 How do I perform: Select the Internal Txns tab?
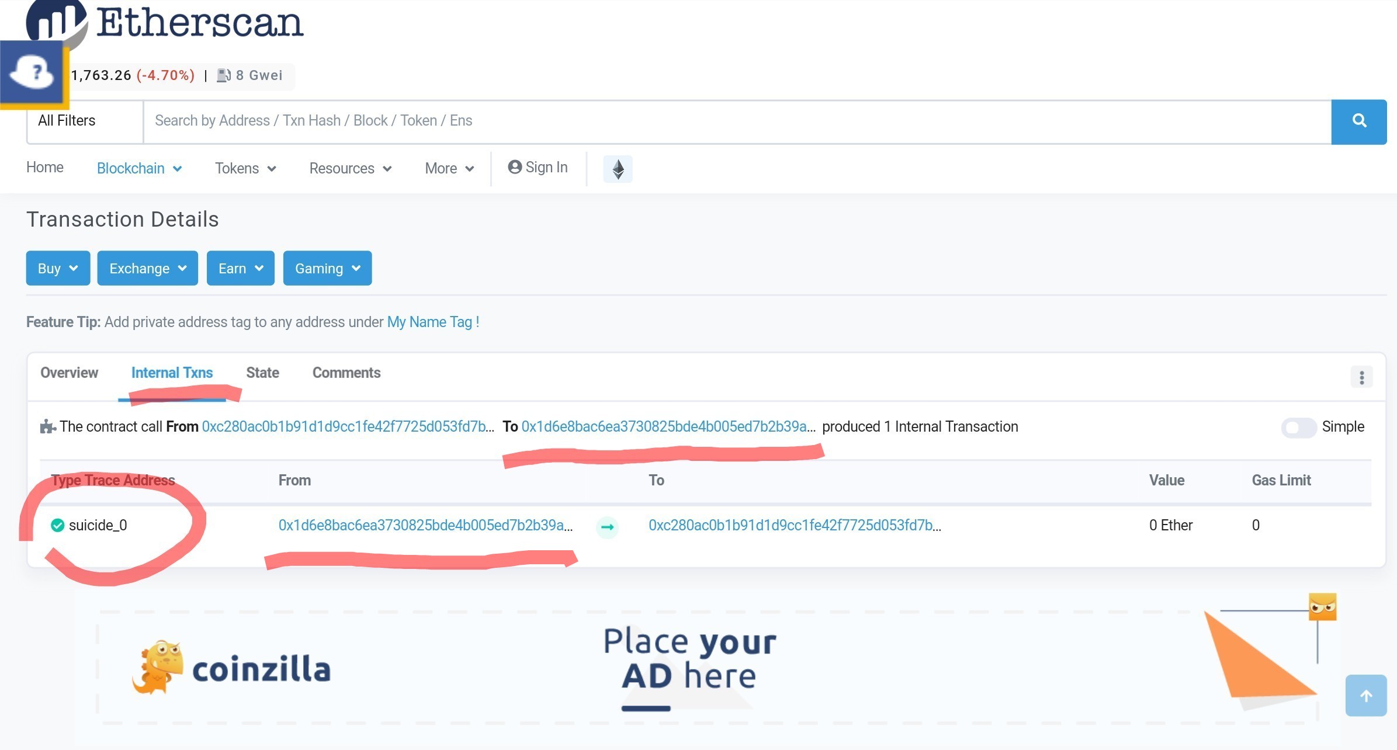pyautogui.click(x=172, y=373)
